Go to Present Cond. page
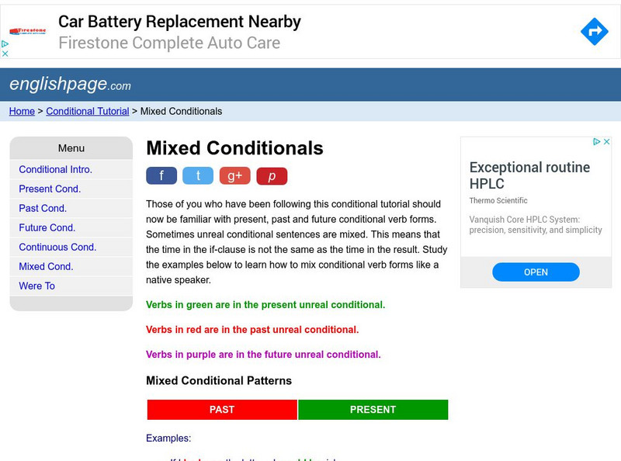Screen dimensions: 621x461 50,189
